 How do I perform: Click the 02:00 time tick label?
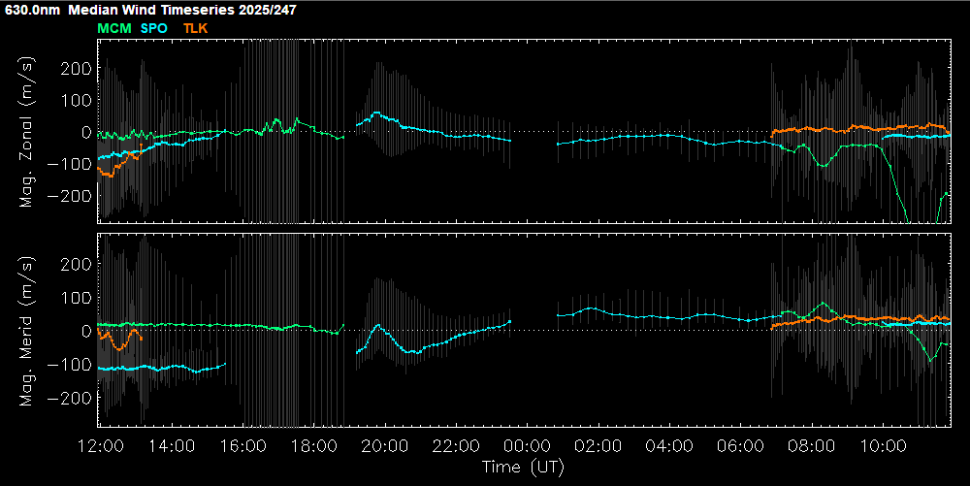[x=598, y=446]
